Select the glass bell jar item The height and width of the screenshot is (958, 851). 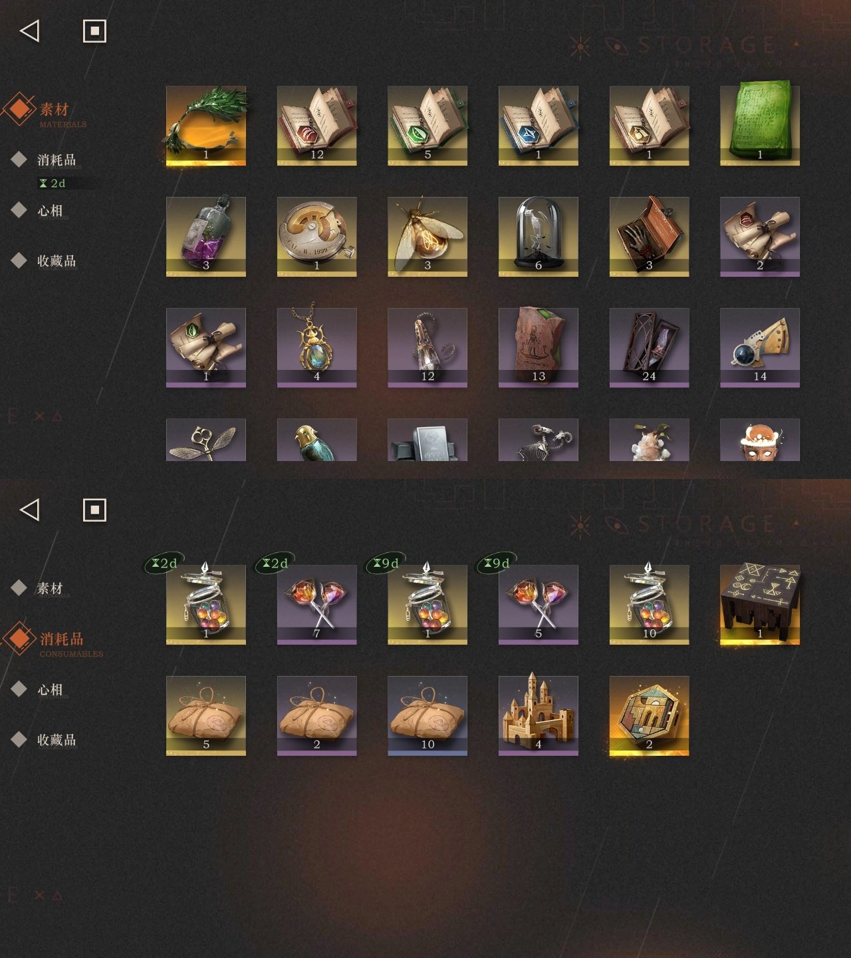[x=539, y=237]
